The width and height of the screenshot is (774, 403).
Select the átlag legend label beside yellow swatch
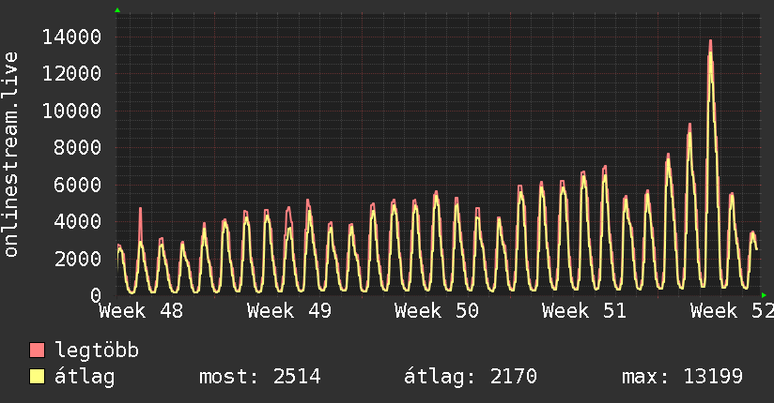pos(85,377)
